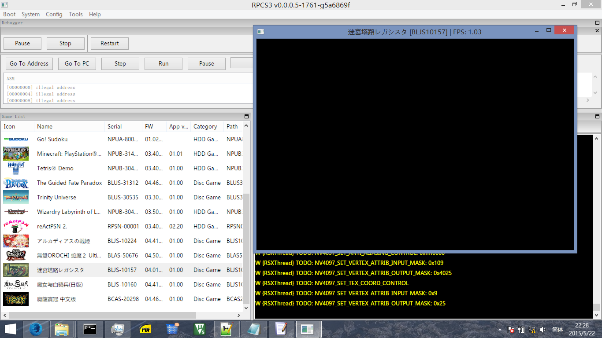Viewport: 602px width, 338px height.
Task: Click the serial 'RPSN-00001'
Action: [x=123, y=226]
